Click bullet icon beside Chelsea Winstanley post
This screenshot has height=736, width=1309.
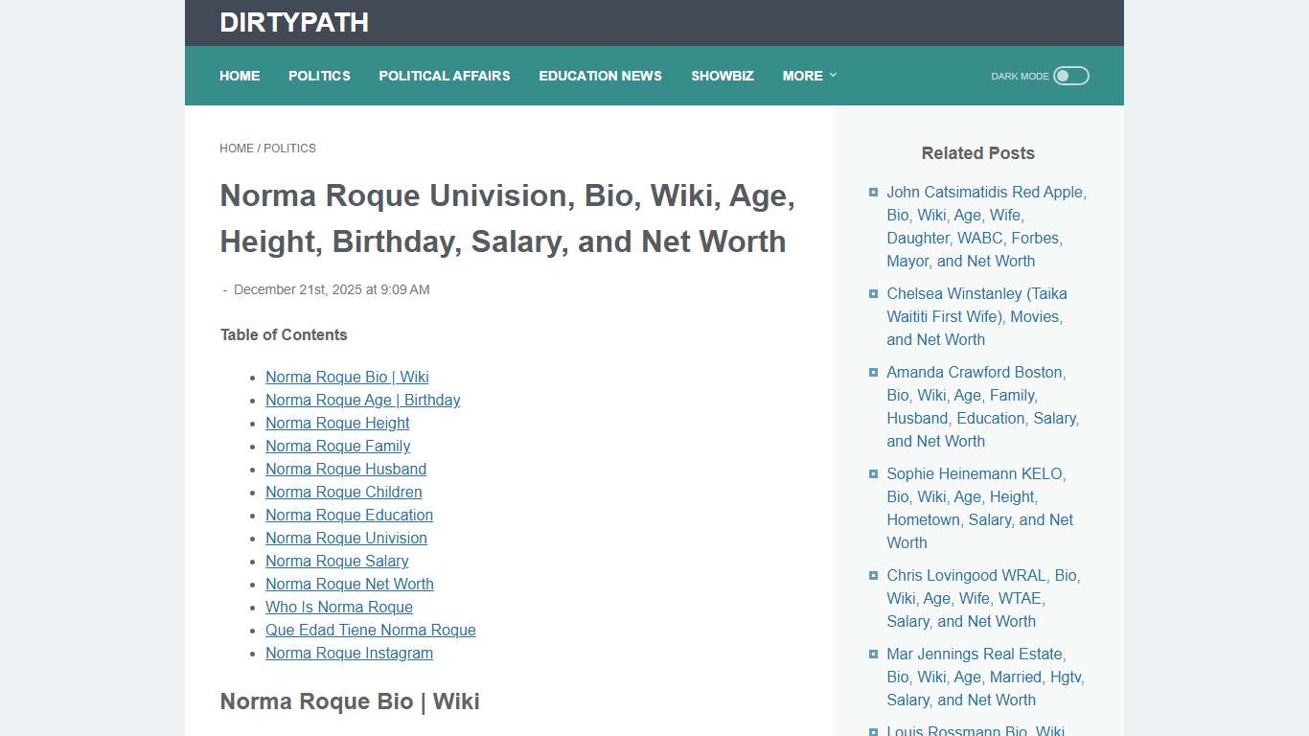tap(873, 293)
